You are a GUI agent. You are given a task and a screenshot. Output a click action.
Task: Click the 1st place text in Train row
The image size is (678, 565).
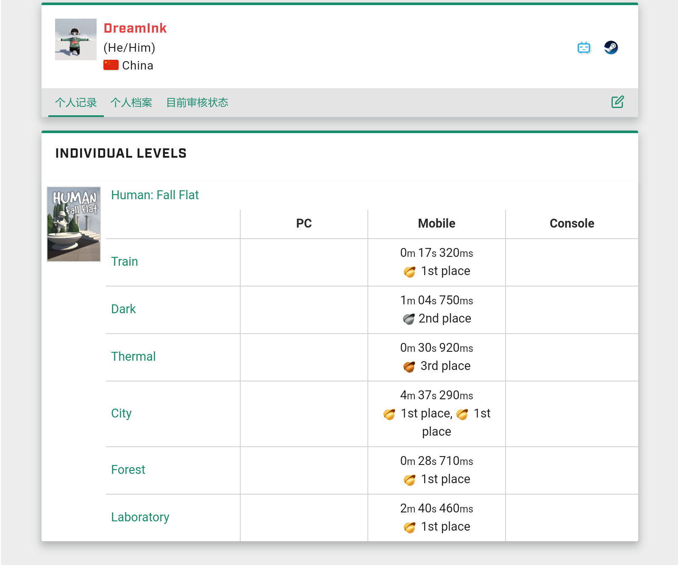point(445,271)
